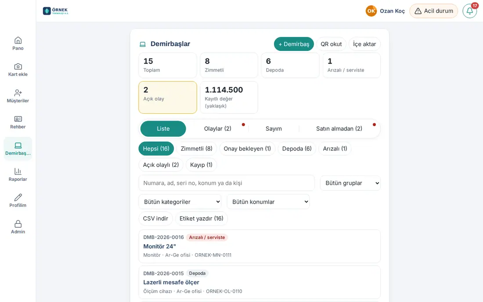
Task: Open Raporlar bar chart icon
Action: tap(18, 171)
